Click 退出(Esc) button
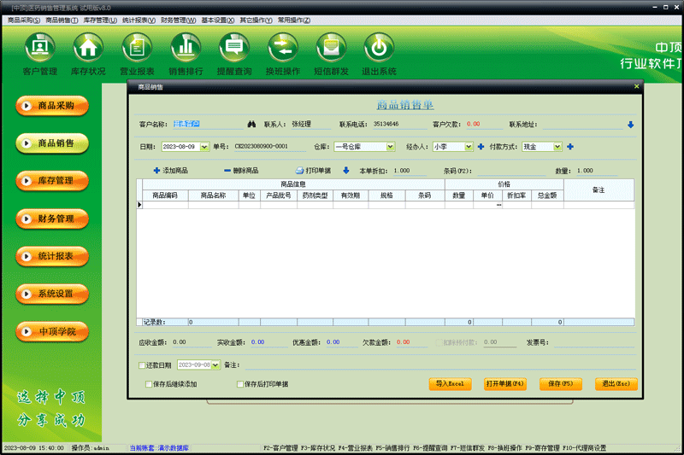Screen dimensions: 684x455 pyautogui.click(x=616, y=384)
